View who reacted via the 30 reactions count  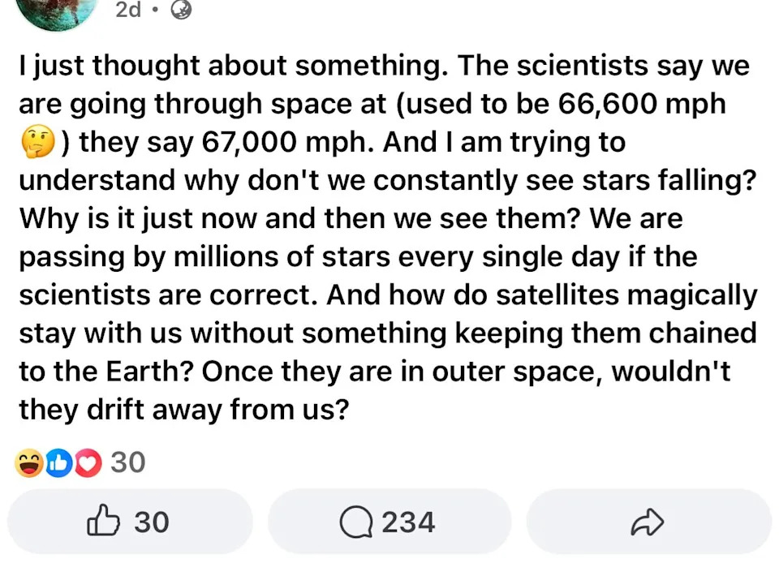coord(127,462)
